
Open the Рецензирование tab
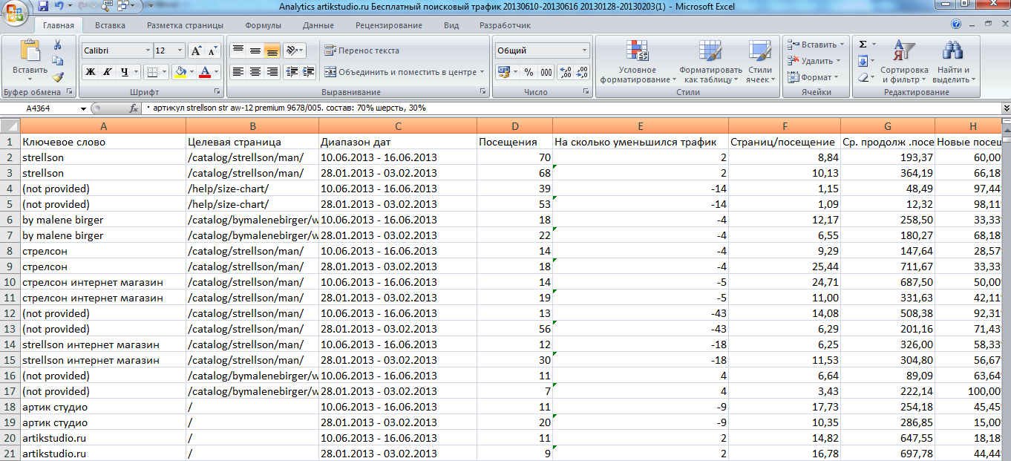389,25
